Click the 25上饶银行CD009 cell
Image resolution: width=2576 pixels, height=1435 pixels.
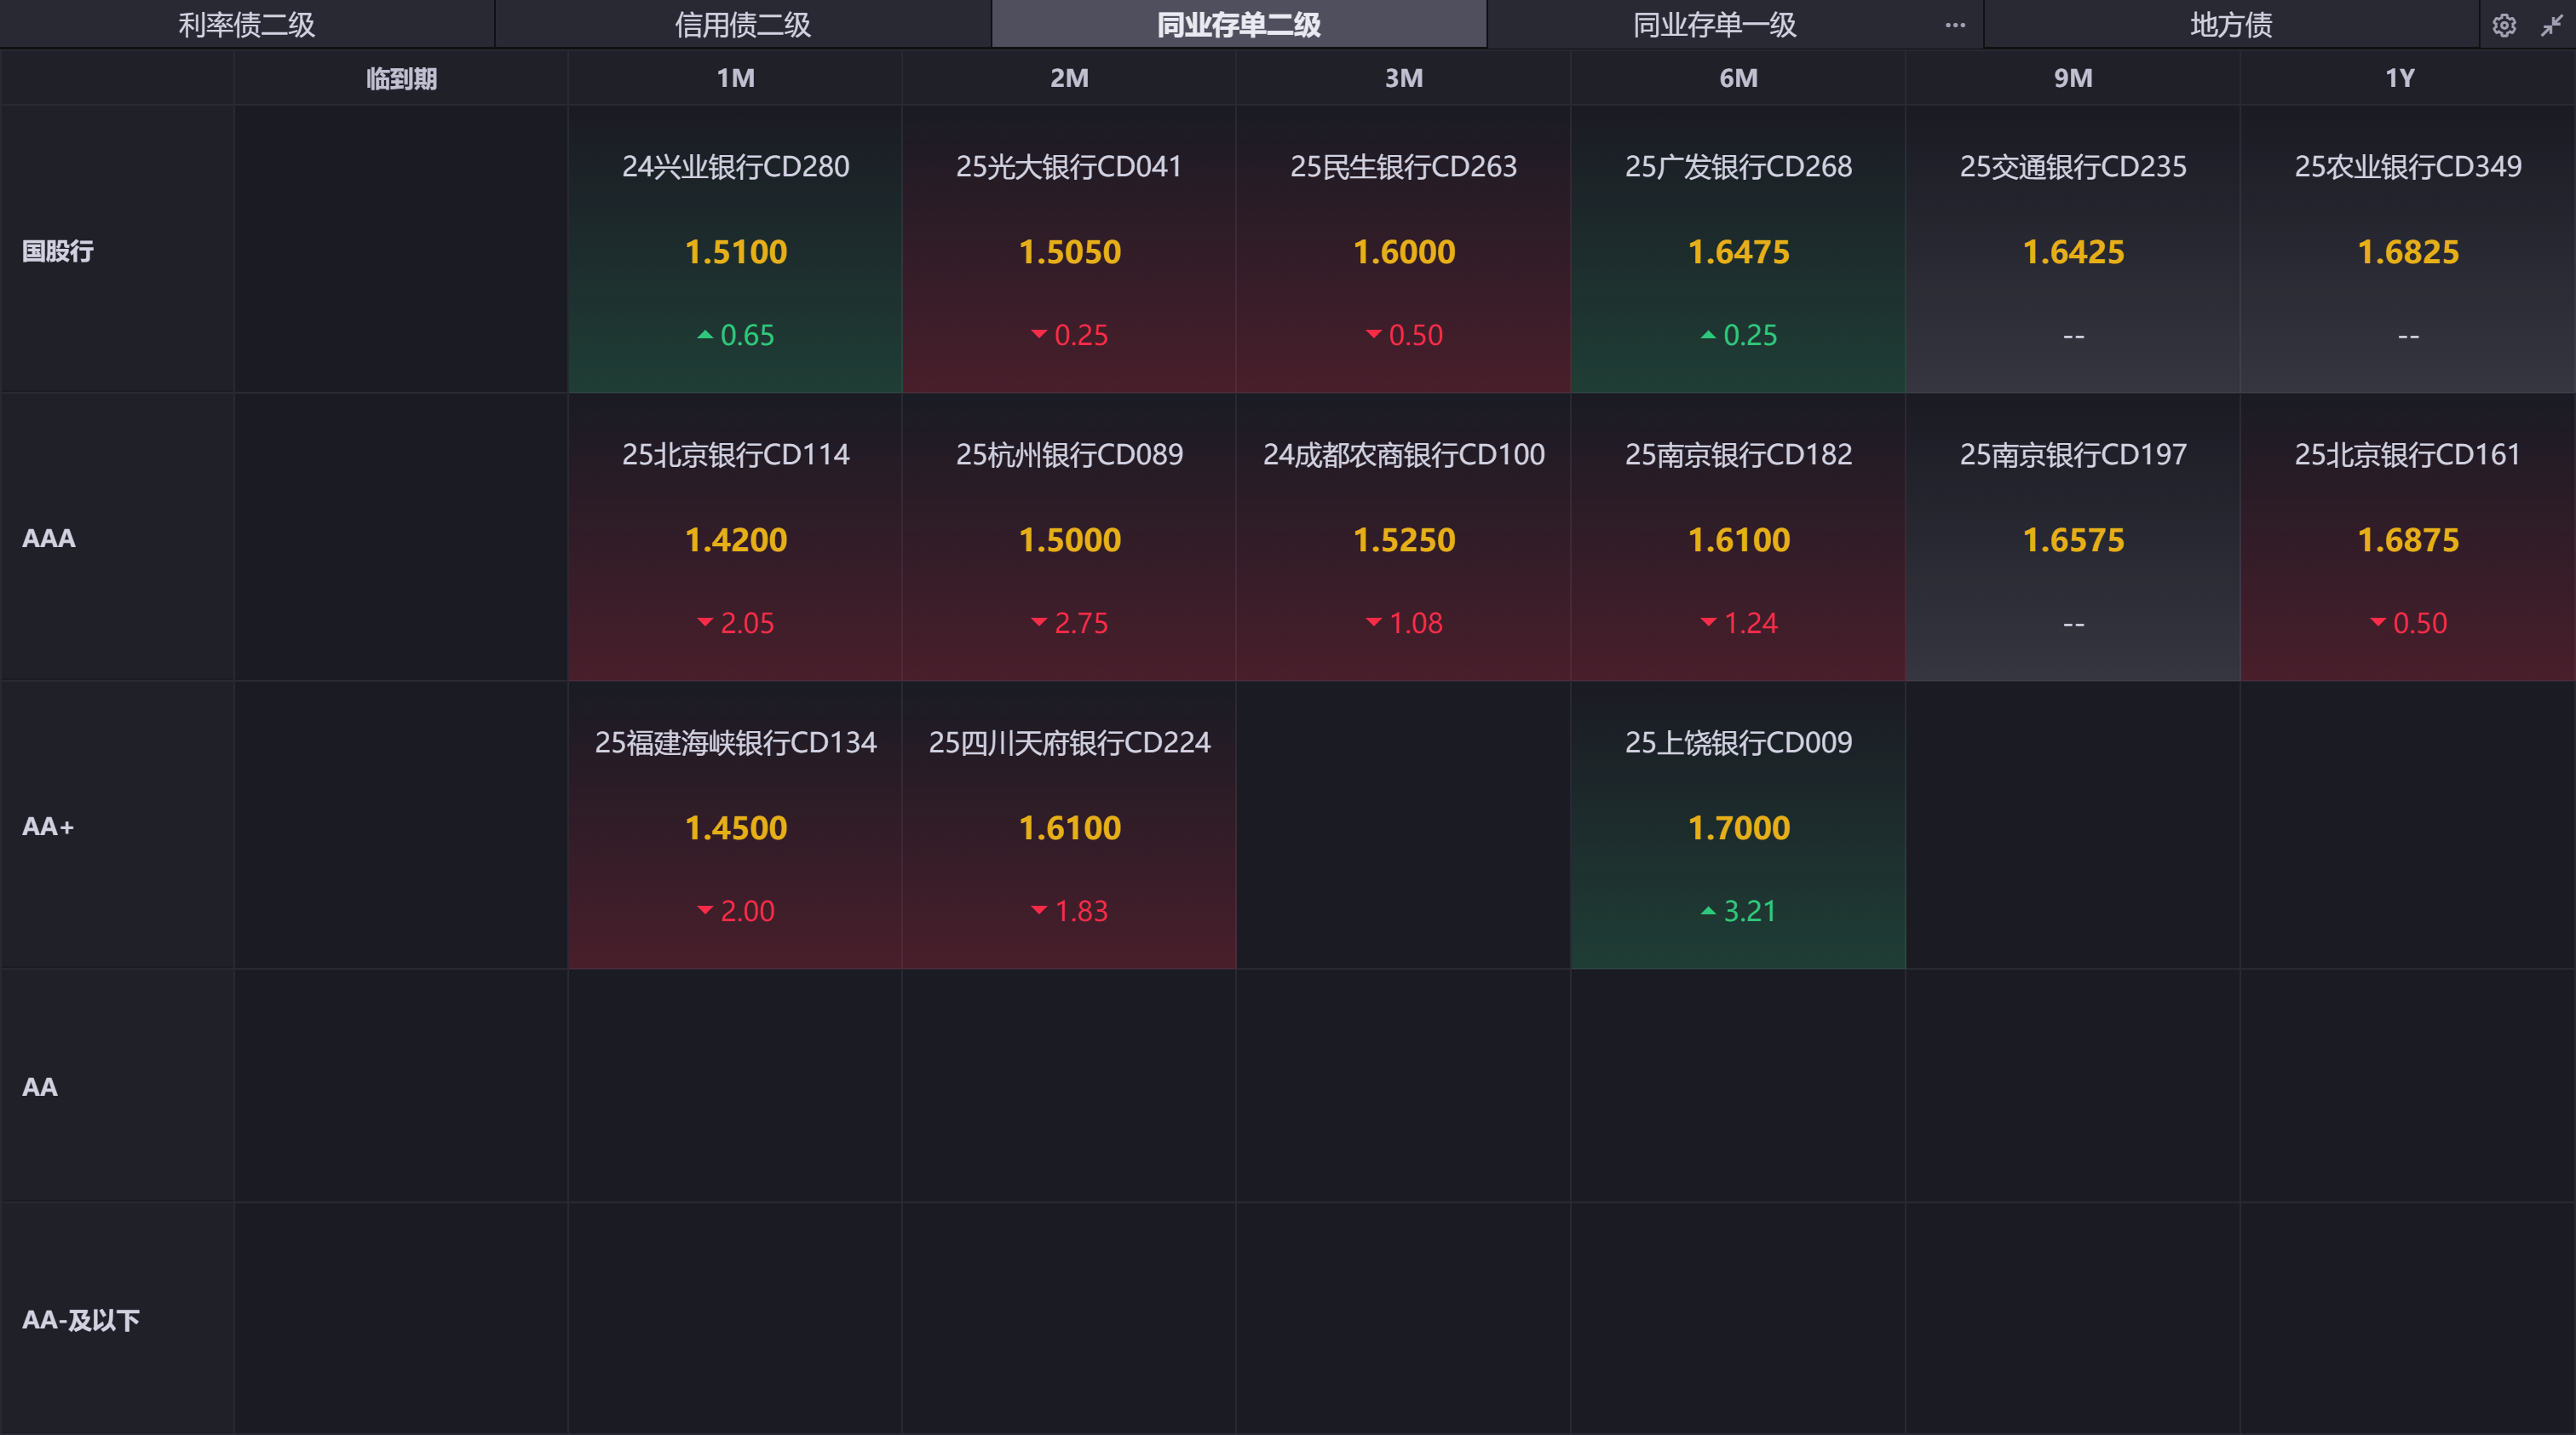point(1738,826)
